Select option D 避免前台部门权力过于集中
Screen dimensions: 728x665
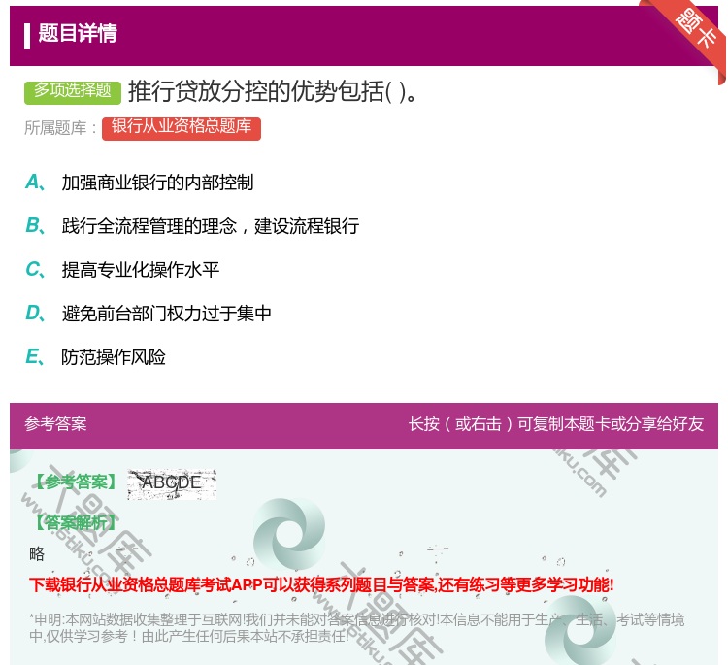coord(166,314)
